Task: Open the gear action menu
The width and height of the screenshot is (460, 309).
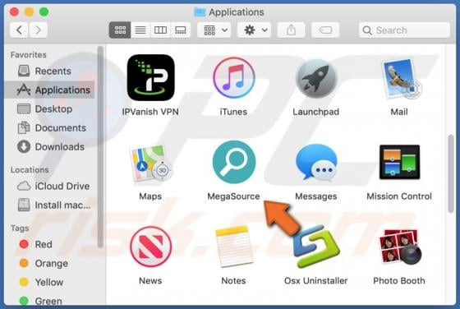Action: 255,30
